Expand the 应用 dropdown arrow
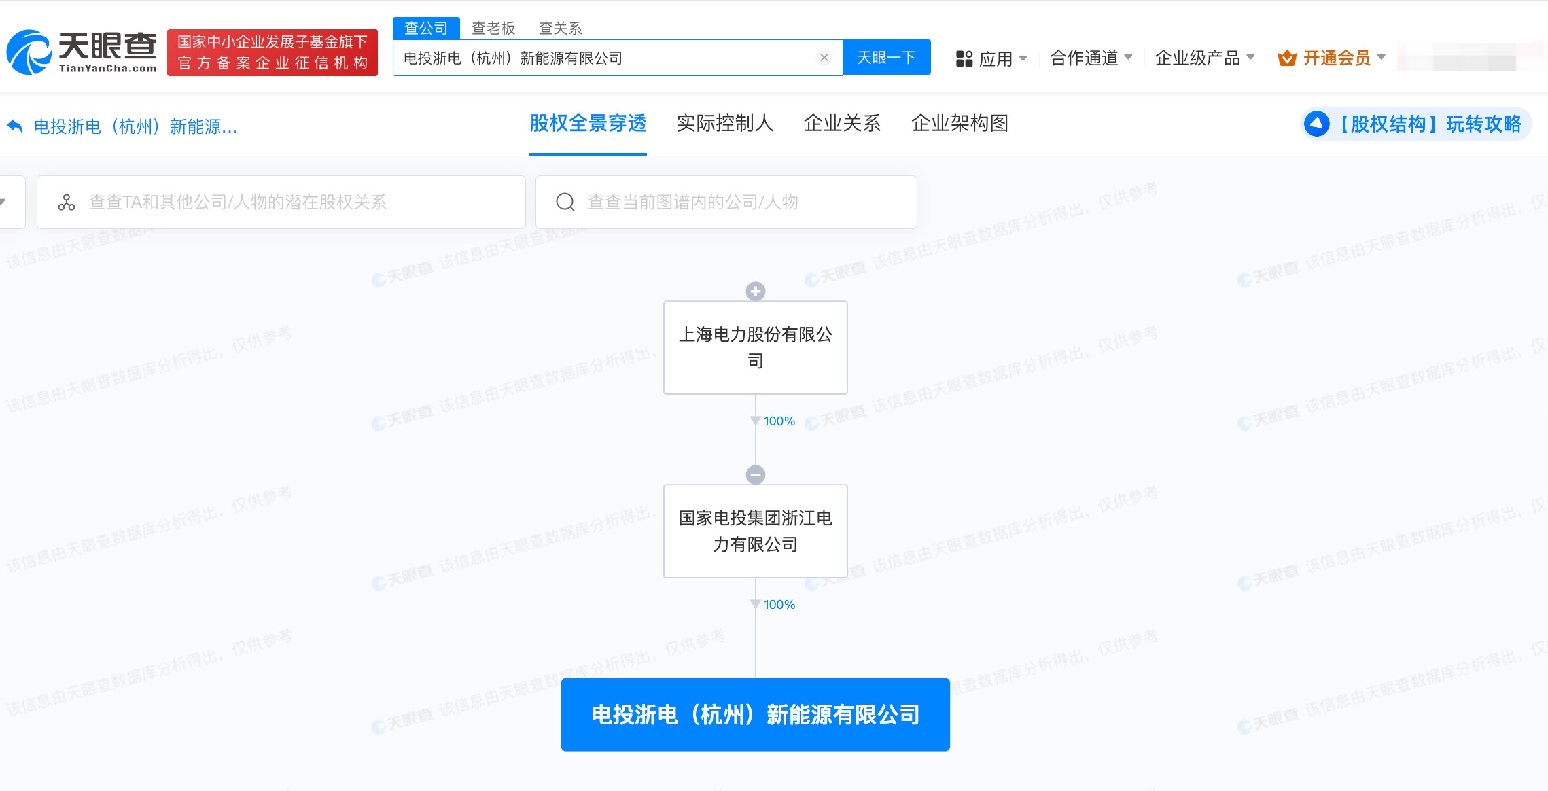This screenshot has width=1548, height=791. (x=1023, y=58)
